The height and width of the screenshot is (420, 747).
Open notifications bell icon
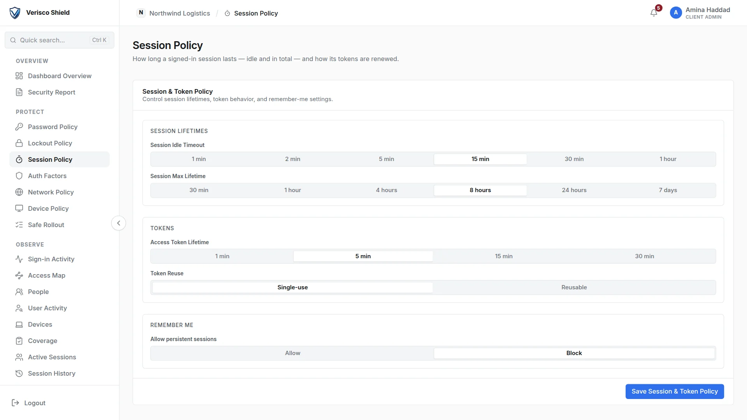(x=654, y=13)
